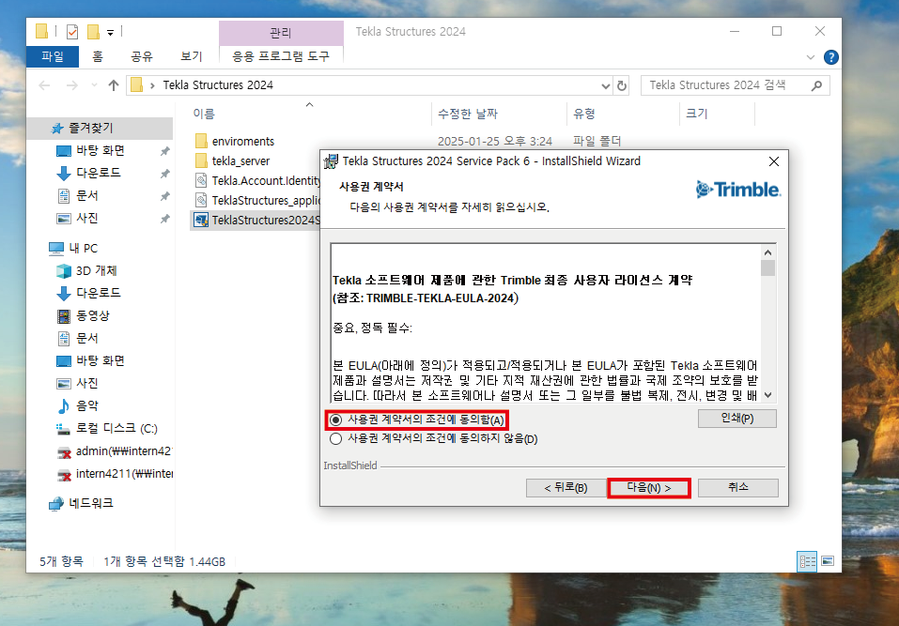Open 음악 under 내 PC
The image size is (899, 626).
(x=87, y=405)
